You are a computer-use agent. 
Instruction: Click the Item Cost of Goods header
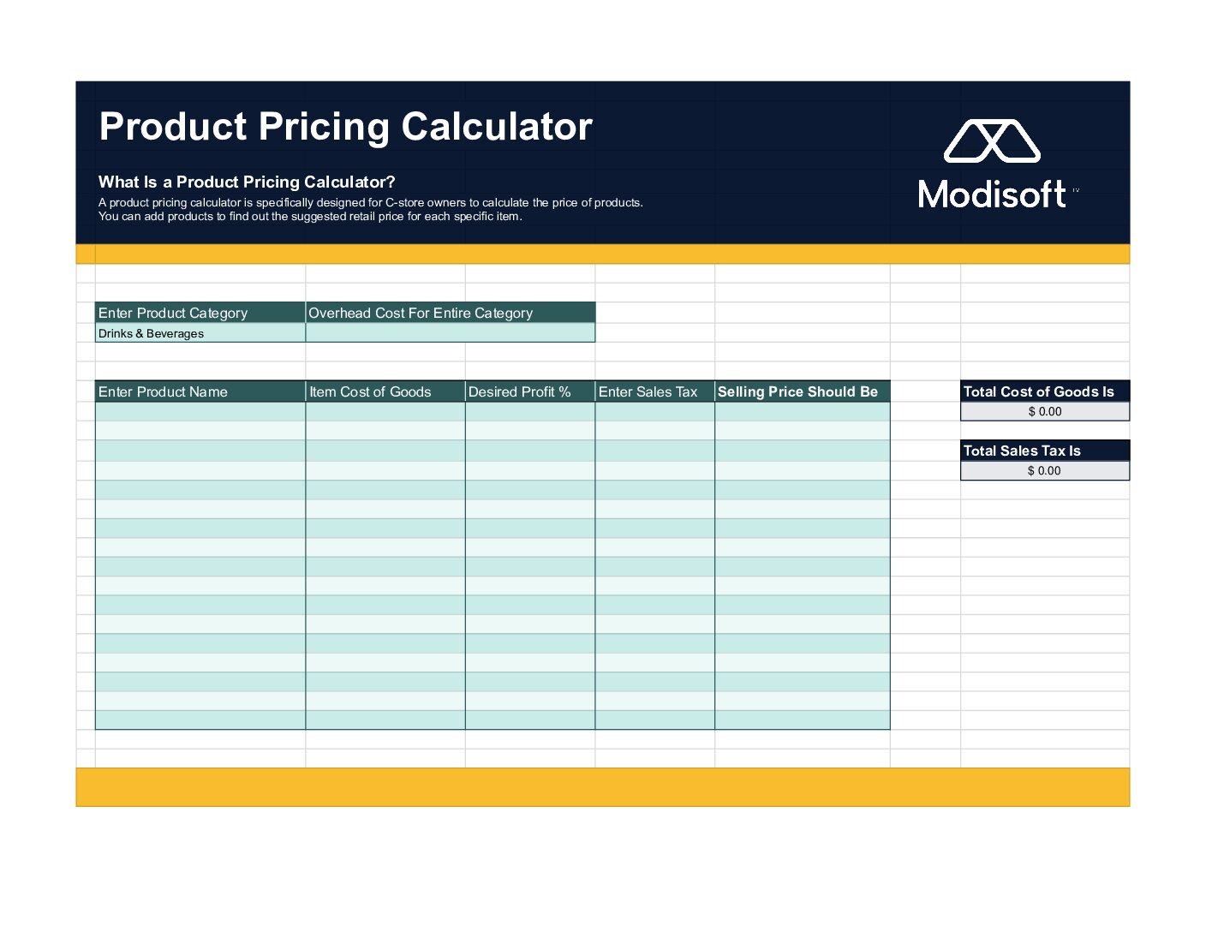(385, 391)
